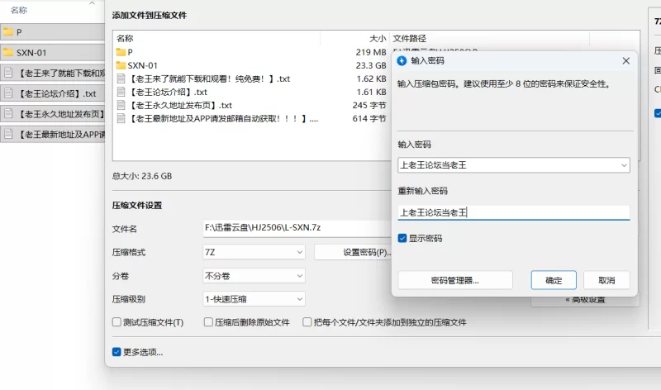Enable 压缩后删除原始文件 checkbox

[x=208, y=322]
